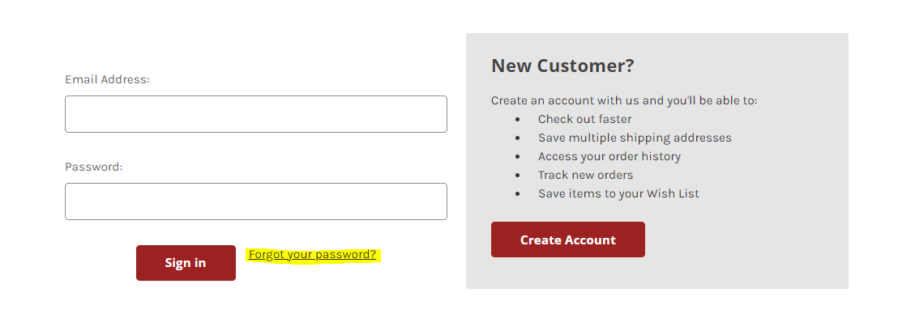Click the 'Check out faster' list item
Viewport: 898px width, 318px height.
(x=584, y=120)
